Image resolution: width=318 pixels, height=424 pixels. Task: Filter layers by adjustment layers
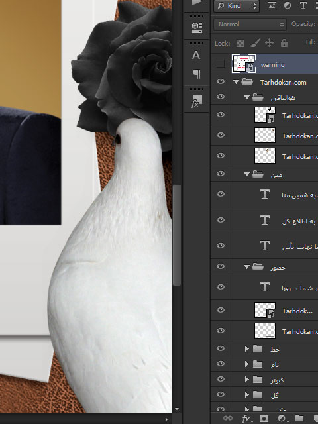[x=287, y=6]
